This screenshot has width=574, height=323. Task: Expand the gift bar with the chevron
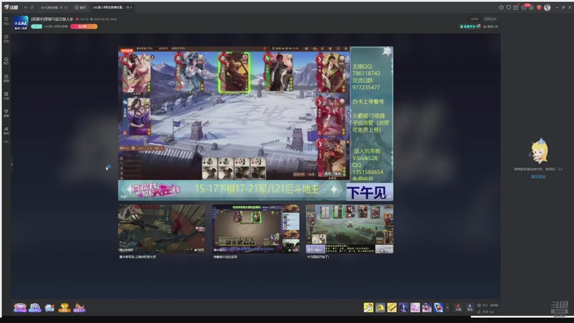click(447, 308)
